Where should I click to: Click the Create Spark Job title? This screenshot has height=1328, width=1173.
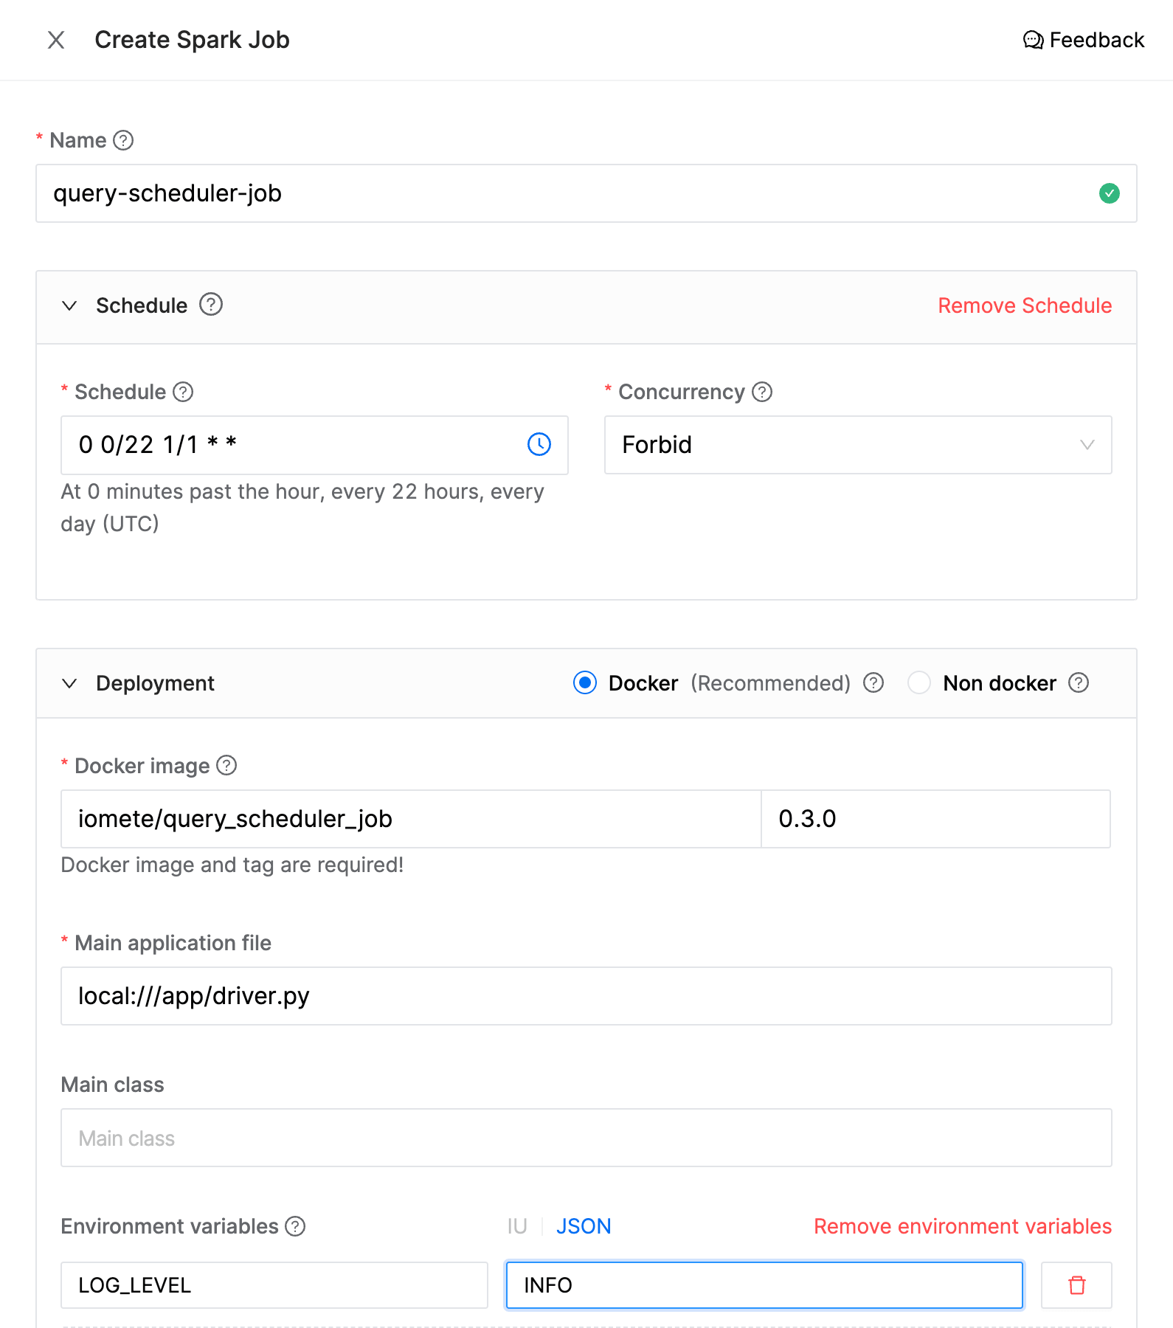point(192,40)
